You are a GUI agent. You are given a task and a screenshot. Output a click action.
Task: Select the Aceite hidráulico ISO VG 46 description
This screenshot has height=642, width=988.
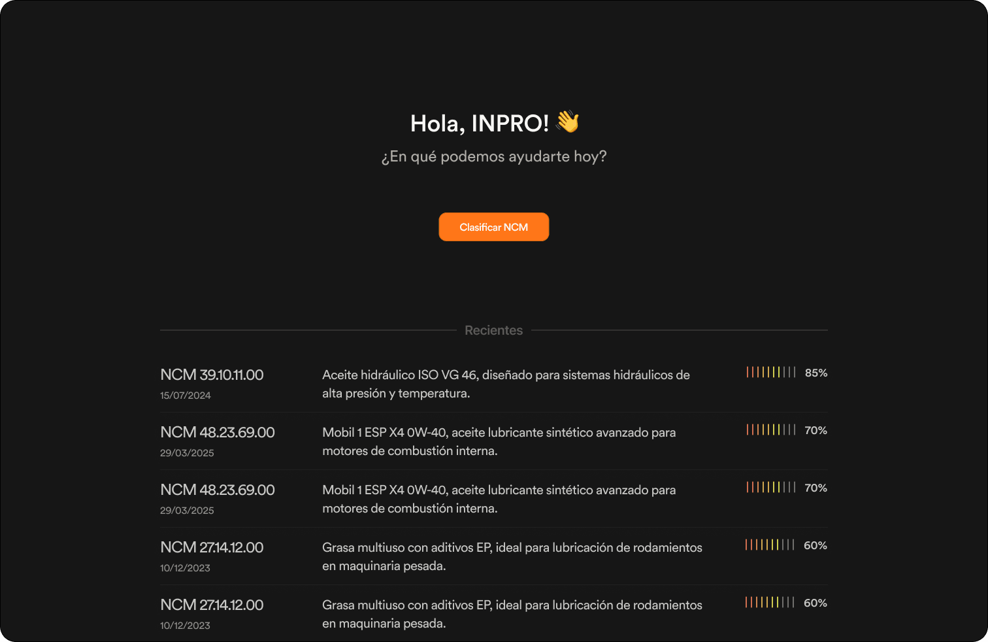tap(506, 384)
